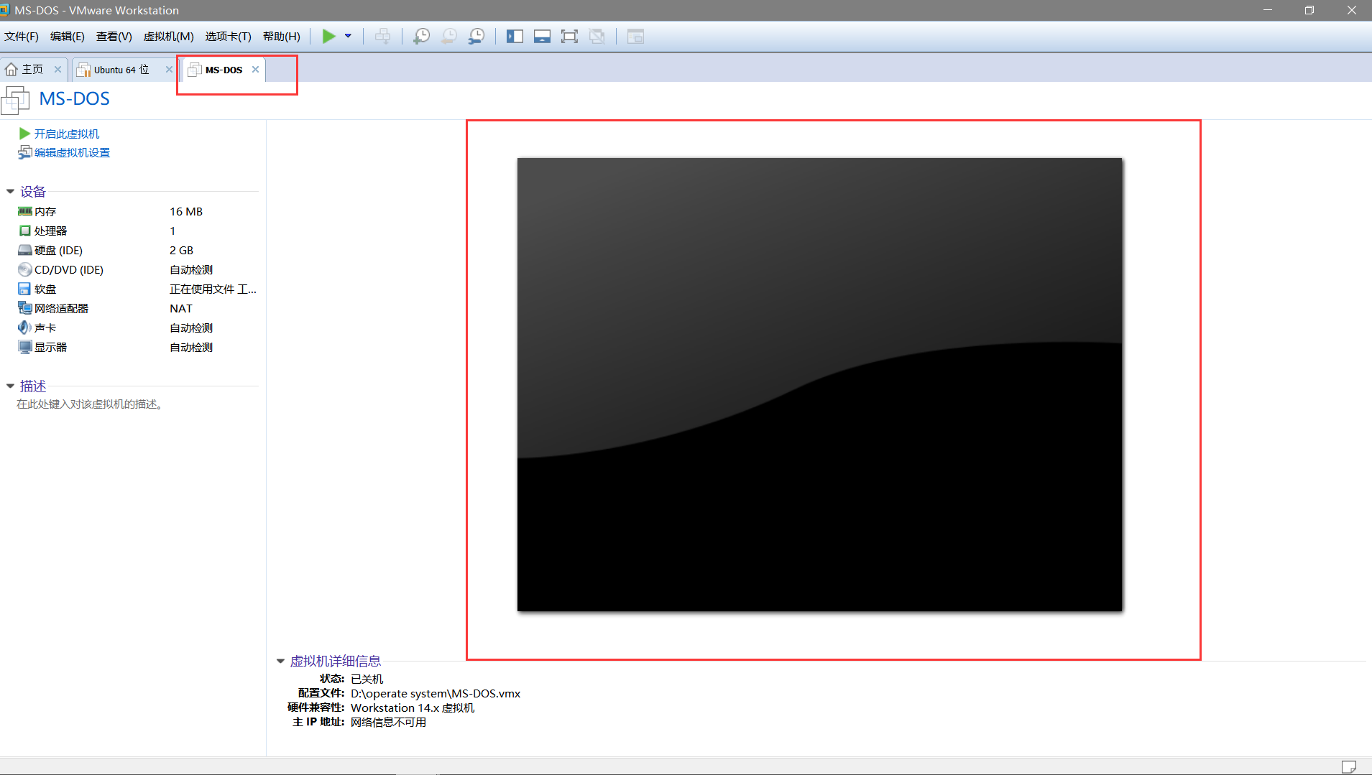The image size is (1372, 775).
Task: Click the floppy icon beside 软盘
Action: click(x=25, y=289)
